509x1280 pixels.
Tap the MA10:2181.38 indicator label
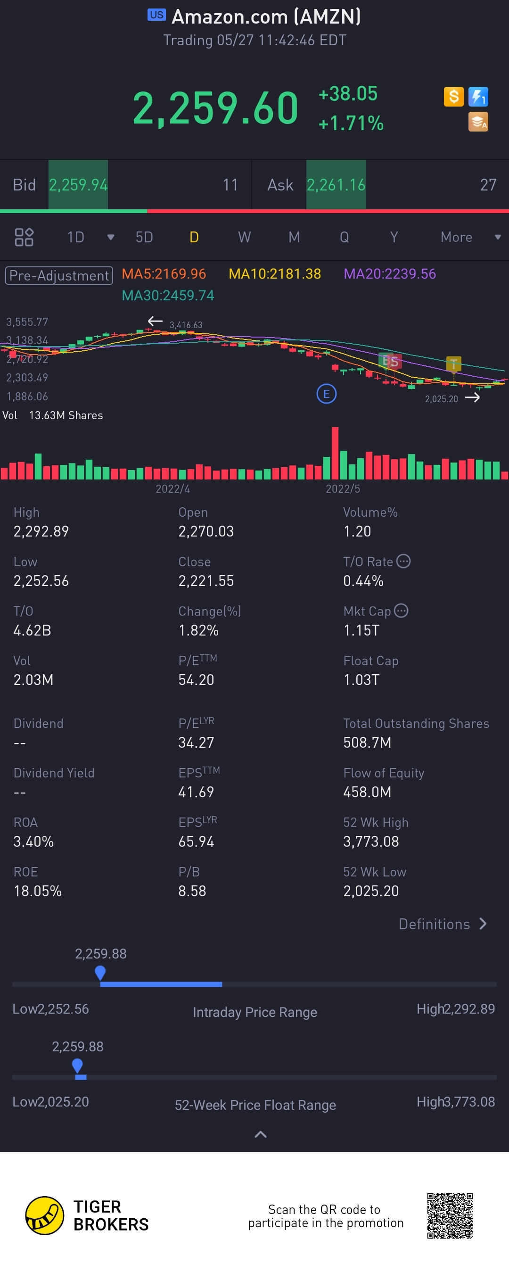(x=275, y=274)
